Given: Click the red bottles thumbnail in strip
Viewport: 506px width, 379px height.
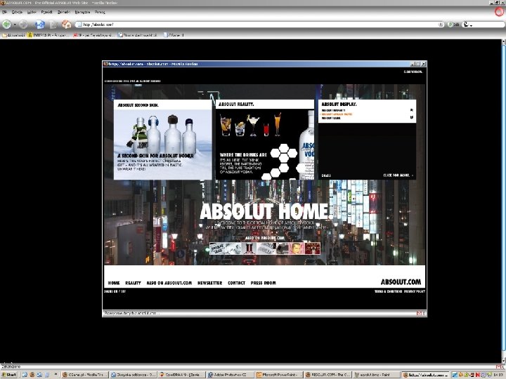Looking at the screenshot, I should 249,248.
